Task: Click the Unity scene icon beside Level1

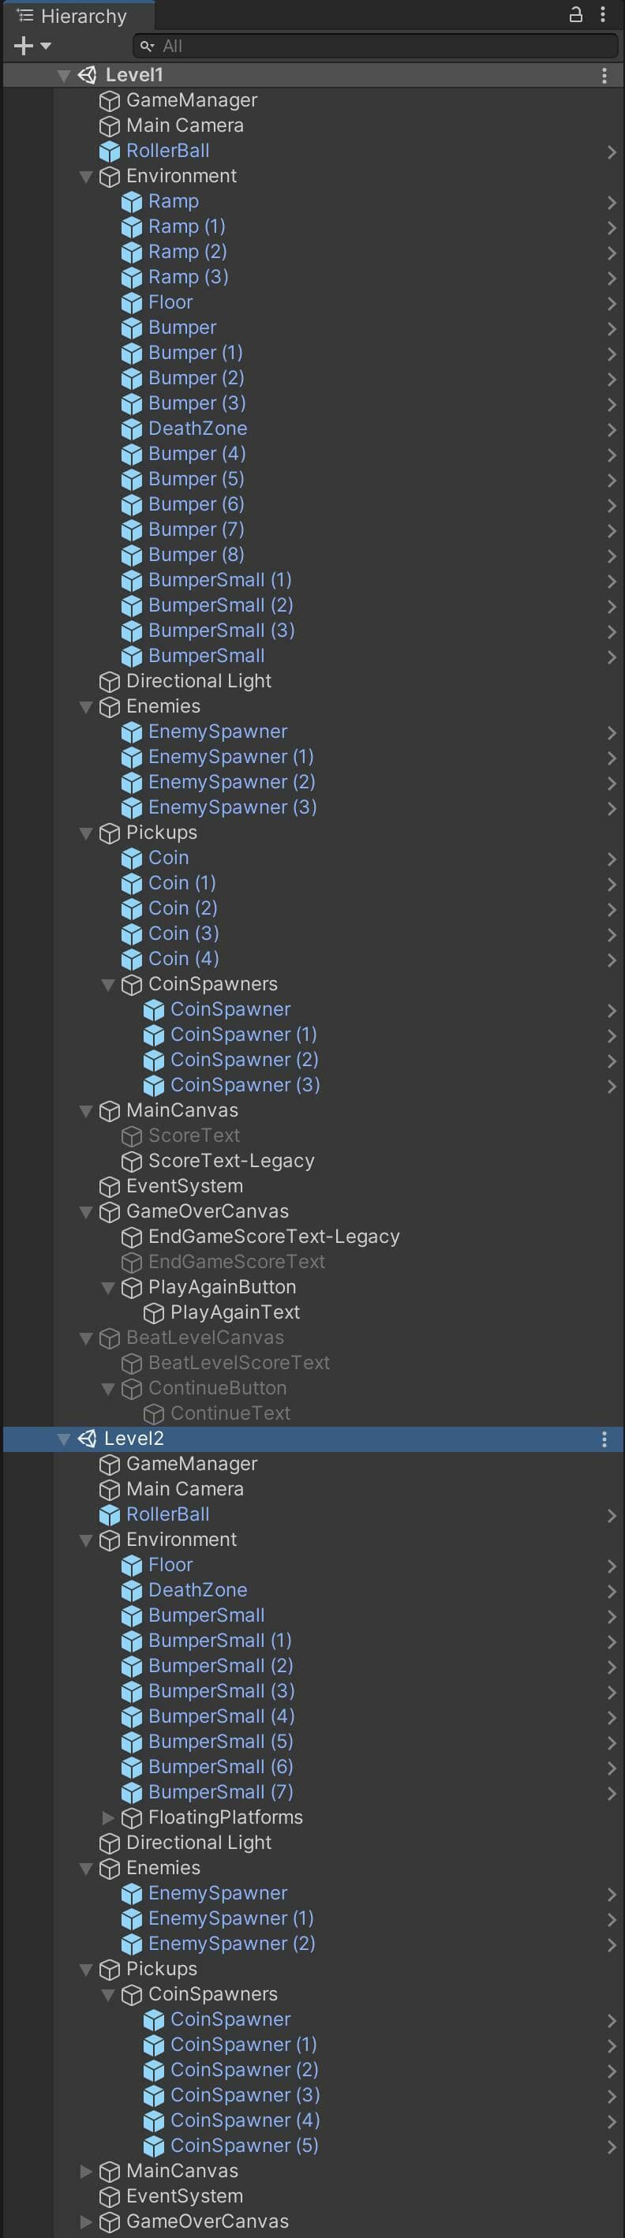Action: (x=87, y=75)
